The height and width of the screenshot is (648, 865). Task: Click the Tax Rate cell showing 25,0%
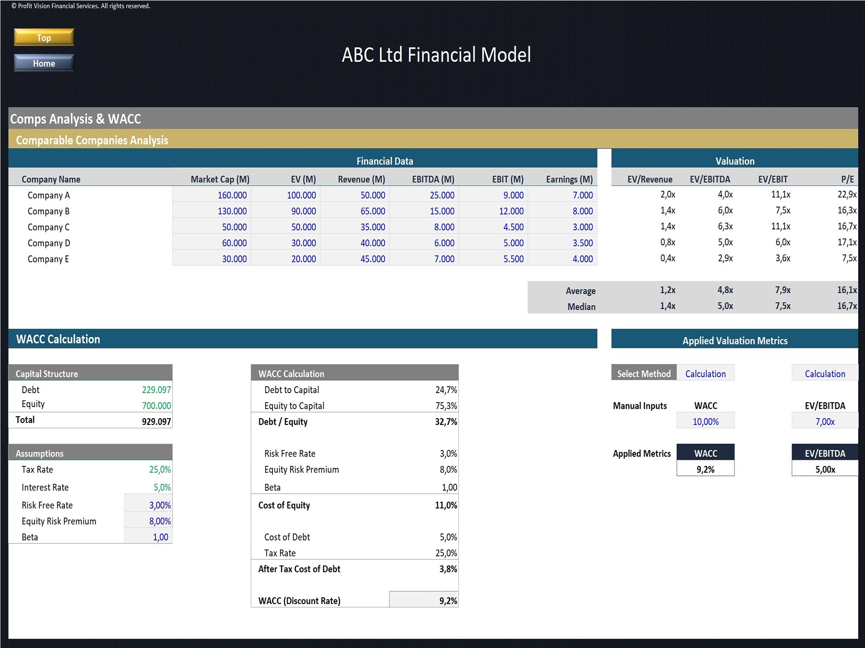tap(160, 470)
